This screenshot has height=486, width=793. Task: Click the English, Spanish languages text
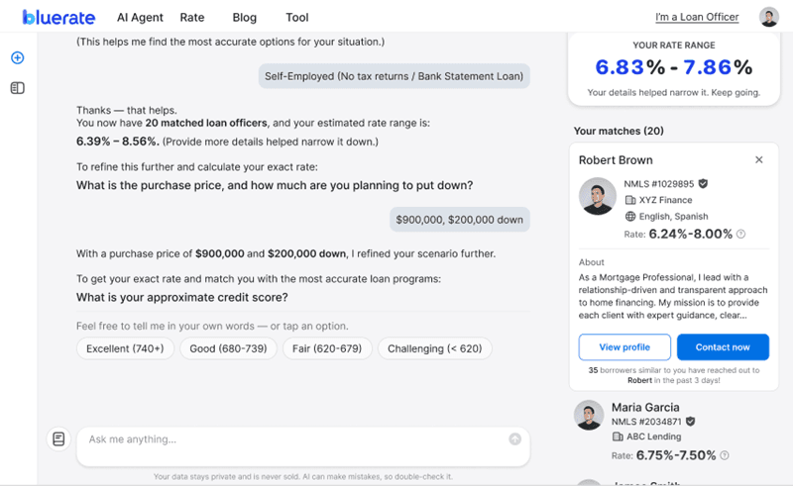(x=673, y=216)
